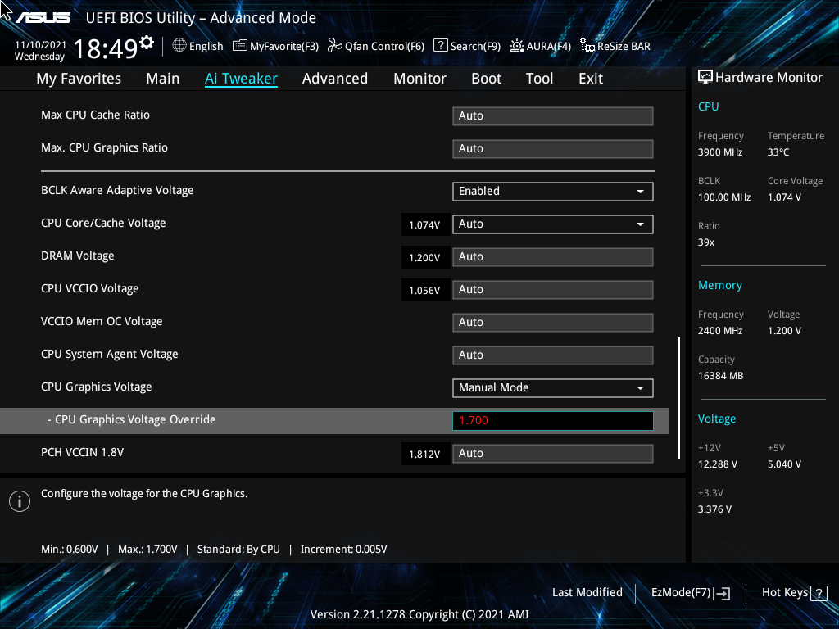Click the 16384 MB capacity value
Screen dimensions: 839x629
click(x=720, y=375)
